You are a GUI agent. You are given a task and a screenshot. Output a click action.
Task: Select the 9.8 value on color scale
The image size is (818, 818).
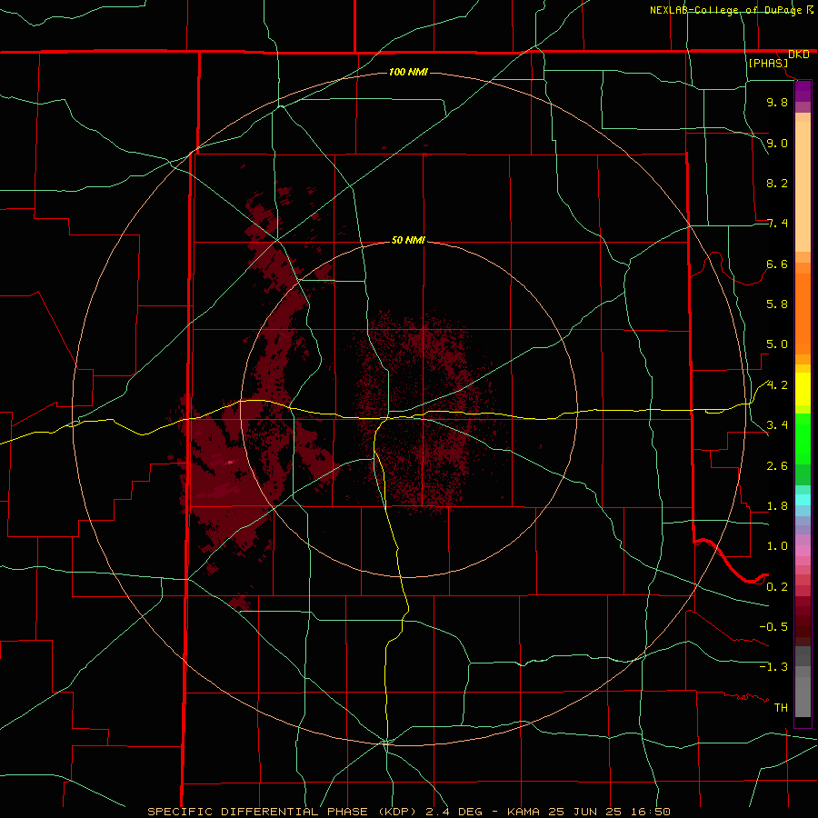[x=777, y=102]
